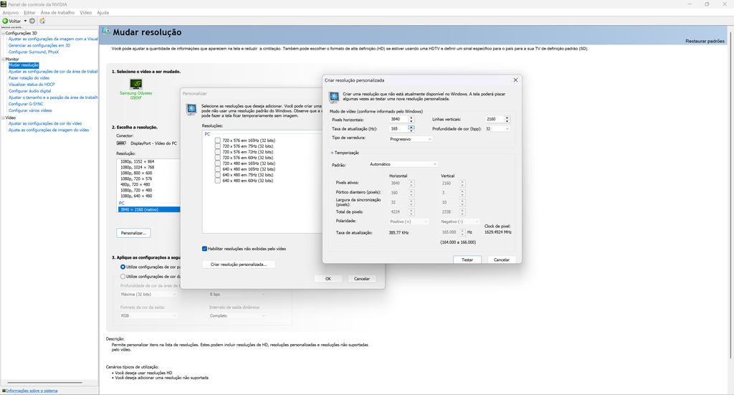The width and height of the screenshot is (734, 395).
Task: Open the Arquivo menu
Action: click(x=11, y=12)
